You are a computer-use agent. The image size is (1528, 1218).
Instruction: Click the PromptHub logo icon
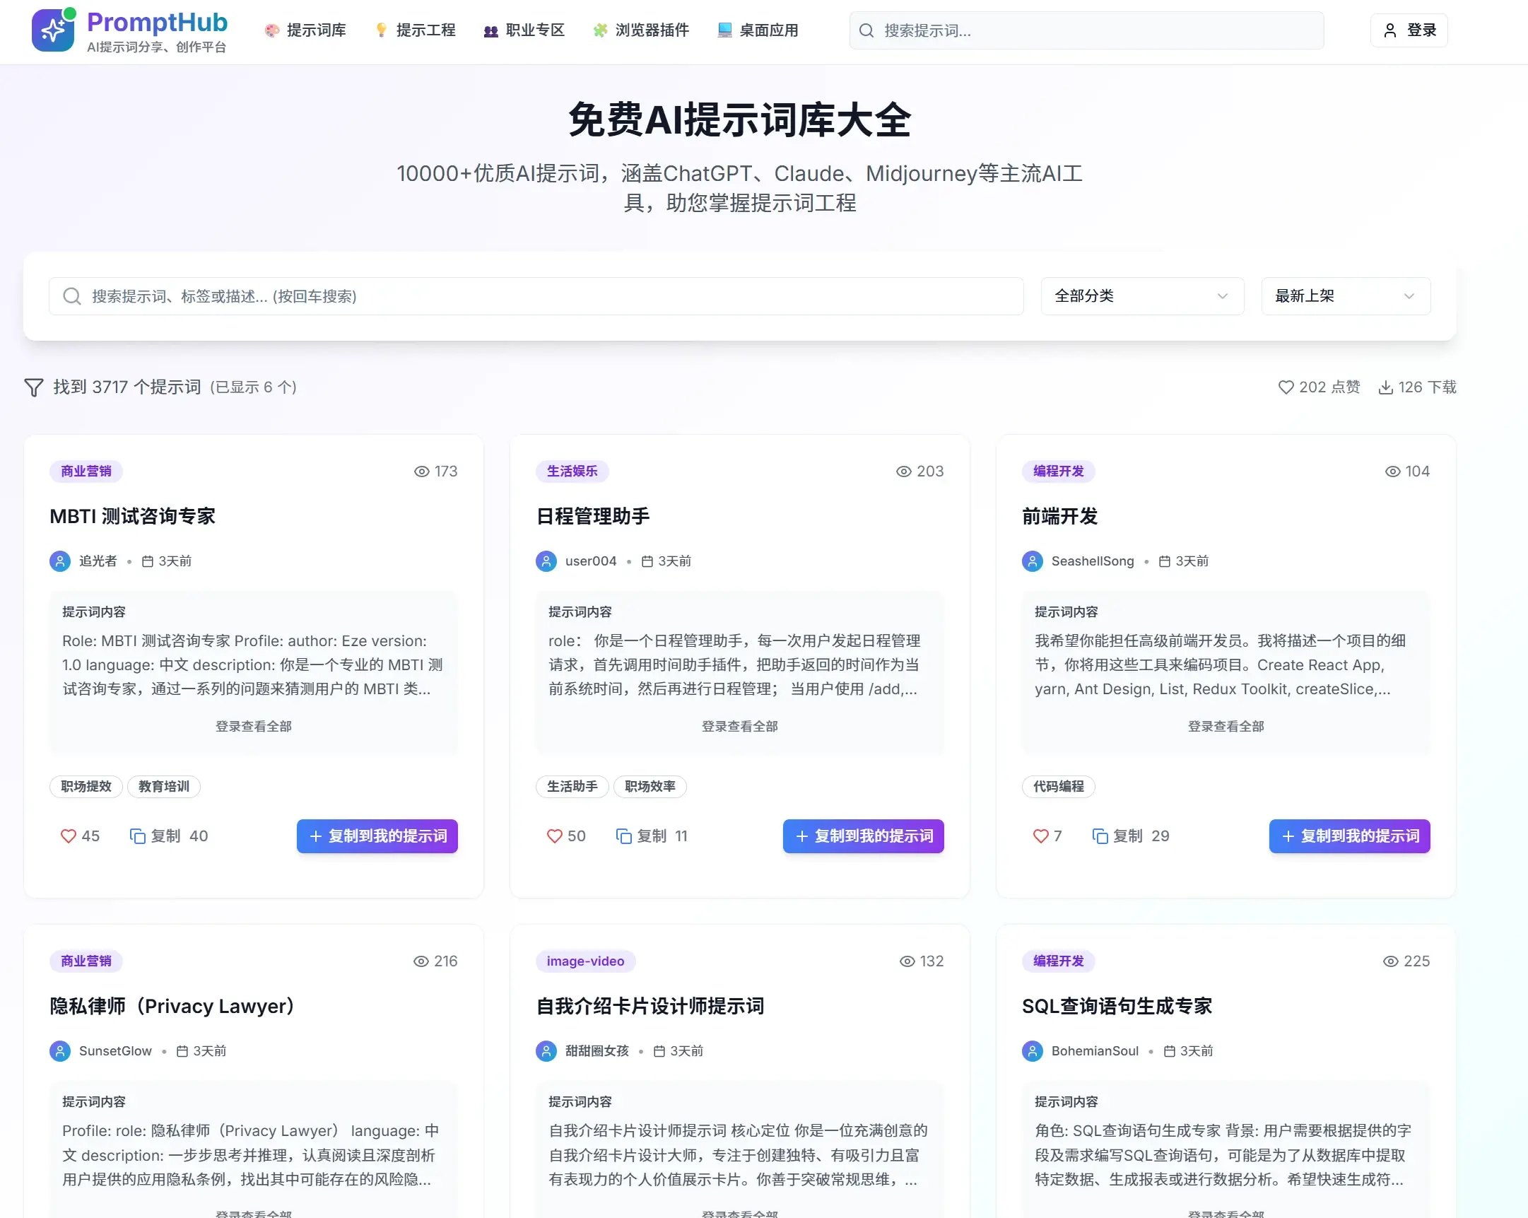coord(52,30)
